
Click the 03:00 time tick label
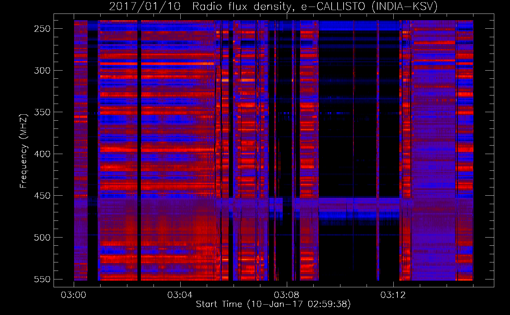pyautogui.click(x=73, y=295)
